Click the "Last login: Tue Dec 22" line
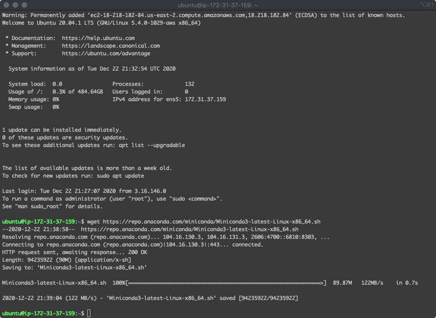The image size is (436, 318). pyautogui.click(x=84, y=191)
